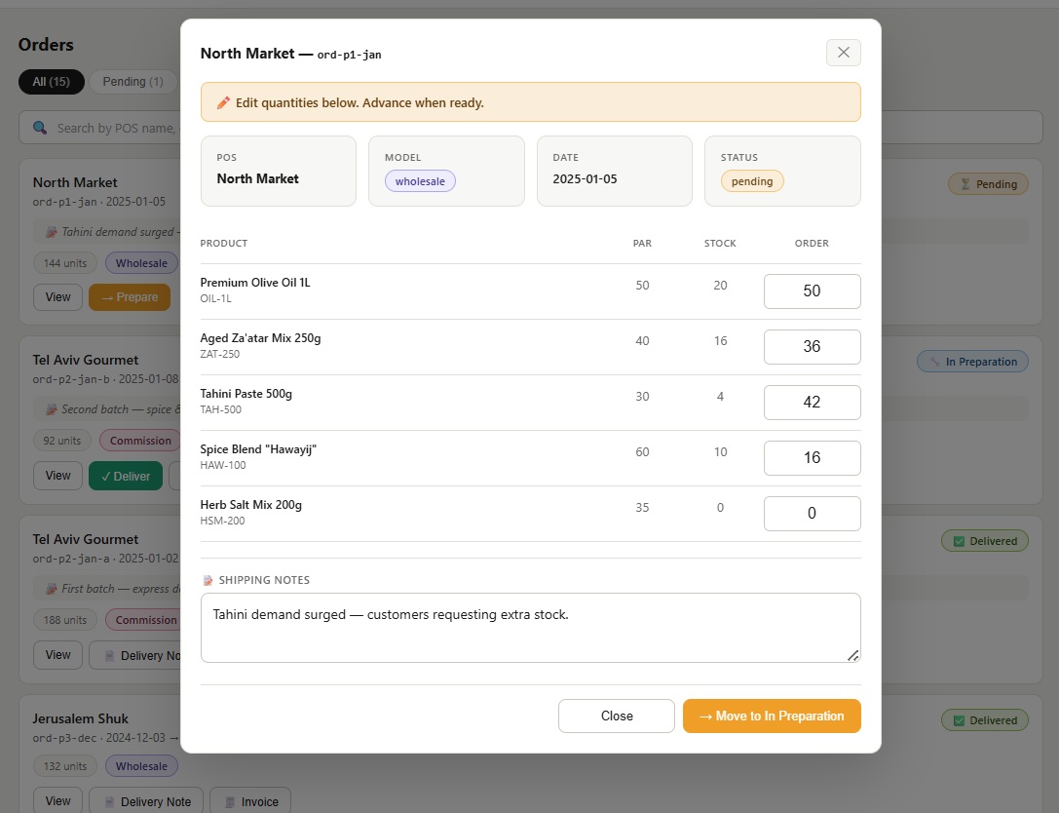
Task: Click Wholesale tag on North Market card
Action: pos(141,263)
